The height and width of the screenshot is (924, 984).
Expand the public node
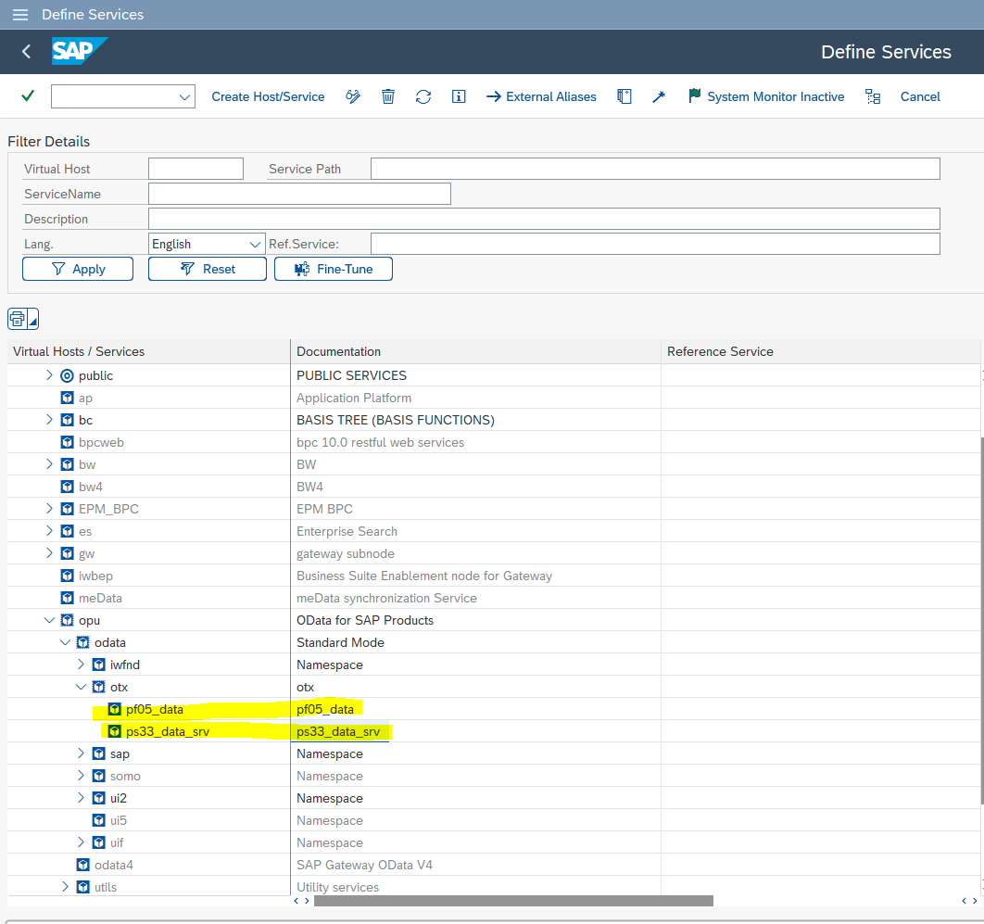point(49,375)
